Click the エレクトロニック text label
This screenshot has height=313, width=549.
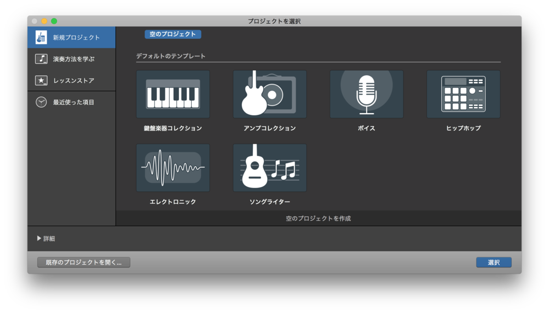[x=173, y=202]
